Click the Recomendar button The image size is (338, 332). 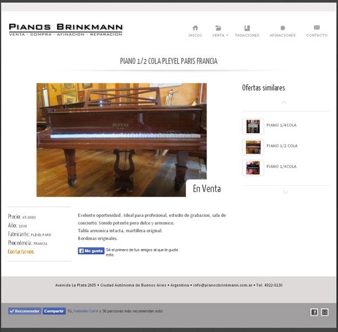(x=25, y=311)
